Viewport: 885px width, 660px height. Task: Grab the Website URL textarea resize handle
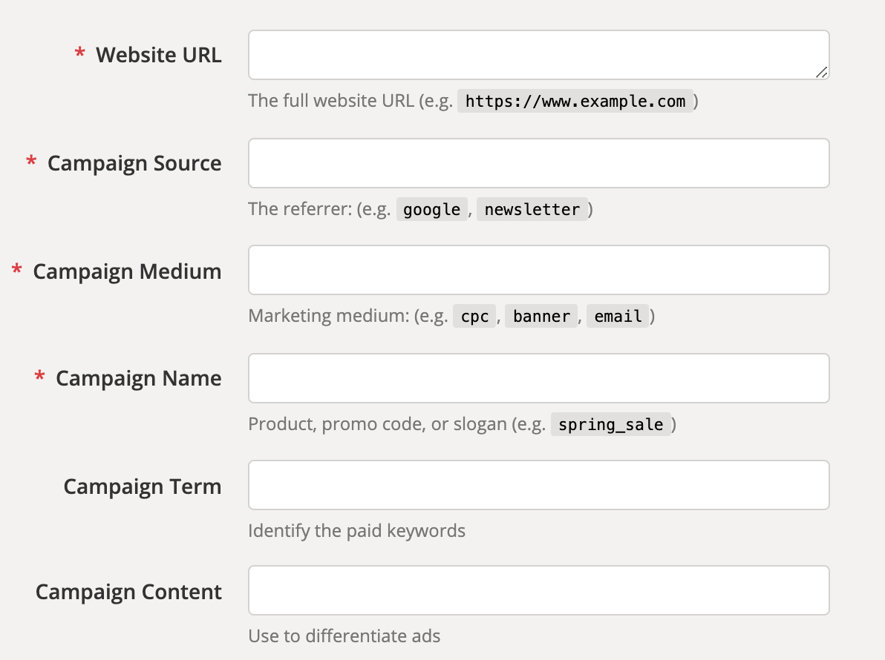coord(821,72)
